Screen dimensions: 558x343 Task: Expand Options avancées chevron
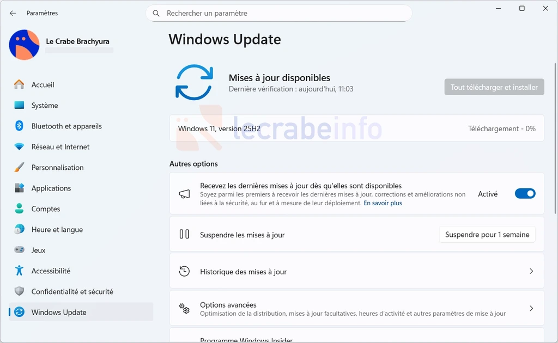point(531,308)
